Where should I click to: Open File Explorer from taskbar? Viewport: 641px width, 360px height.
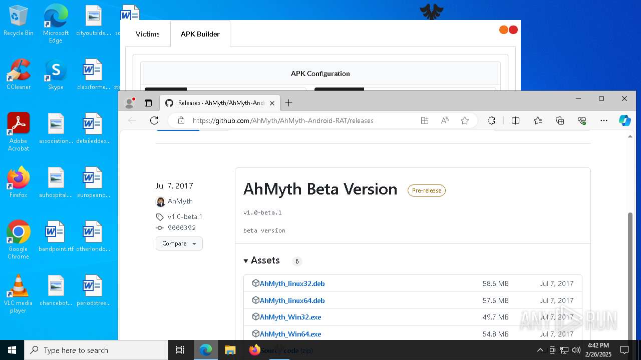(x=230, y=350)
